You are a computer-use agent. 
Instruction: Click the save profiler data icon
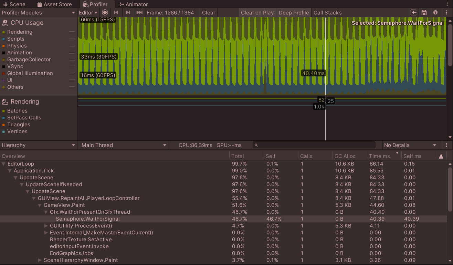424,13
